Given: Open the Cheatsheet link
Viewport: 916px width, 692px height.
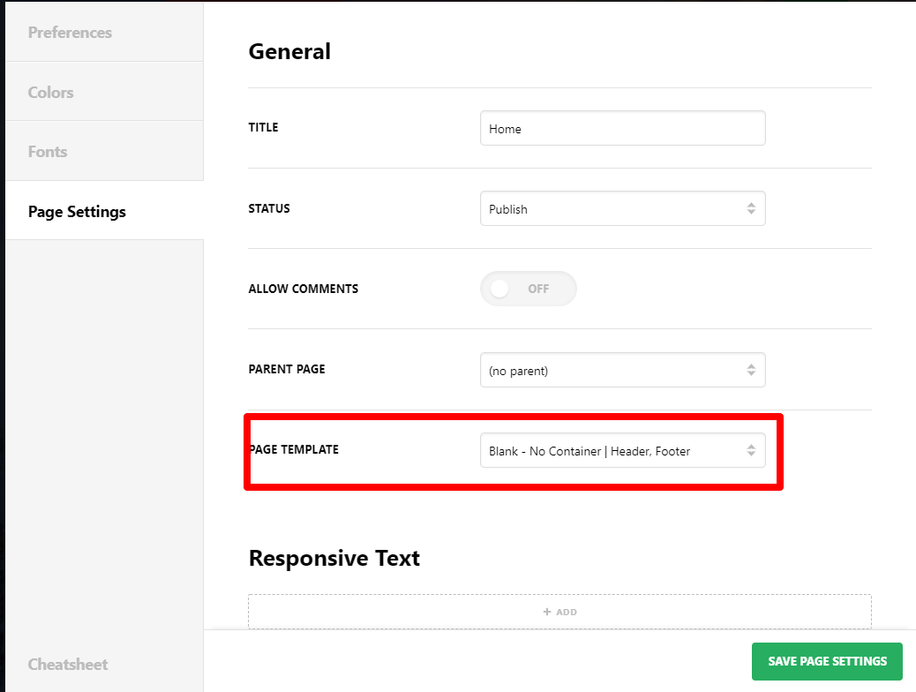Looking at the screenshot, I should 68,664.
